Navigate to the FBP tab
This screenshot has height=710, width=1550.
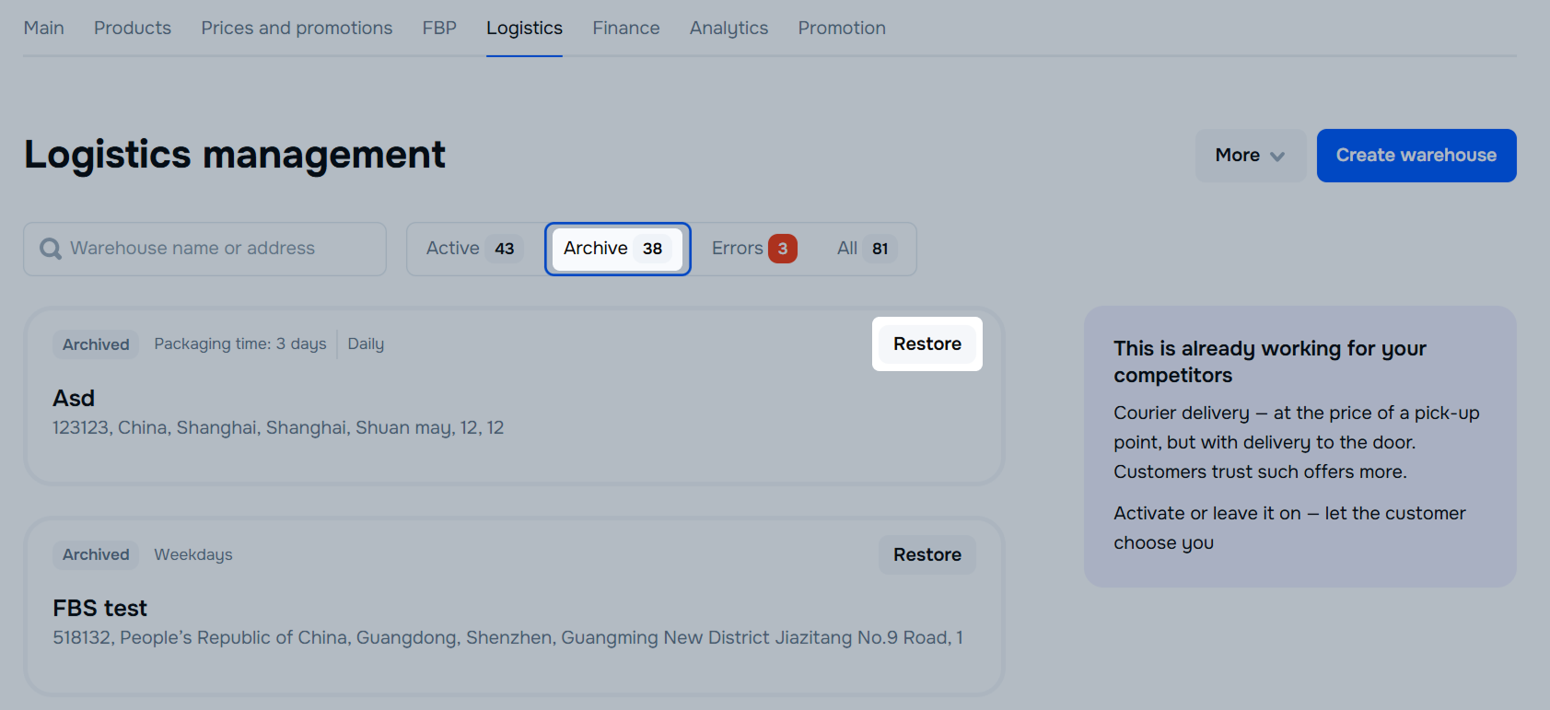(439, 28)
